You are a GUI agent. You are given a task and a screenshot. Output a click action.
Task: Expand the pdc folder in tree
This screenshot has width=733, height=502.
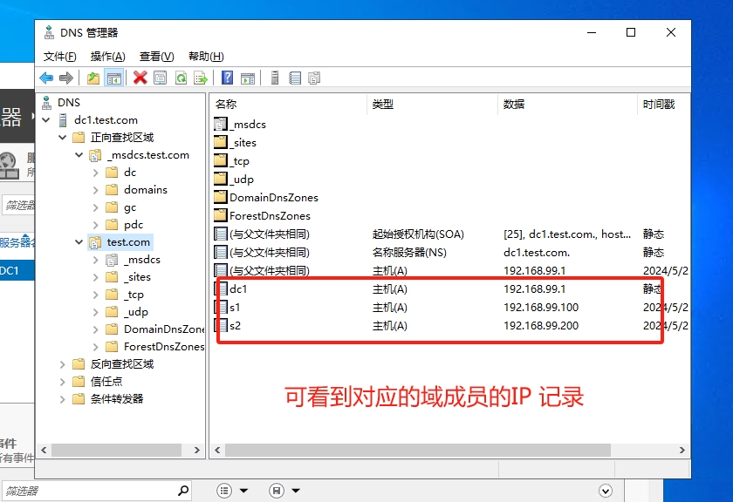pos(95,225)
